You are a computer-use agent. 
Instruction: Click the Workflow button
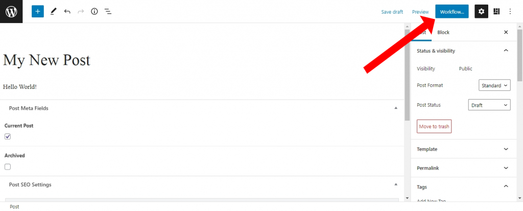coord(451,12)
